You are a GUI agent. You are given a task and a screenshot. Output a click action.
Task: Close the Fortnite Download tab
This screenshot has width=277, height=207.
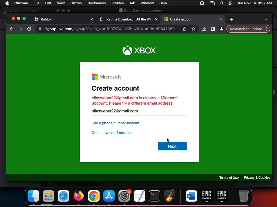click(x=156, y=19)
